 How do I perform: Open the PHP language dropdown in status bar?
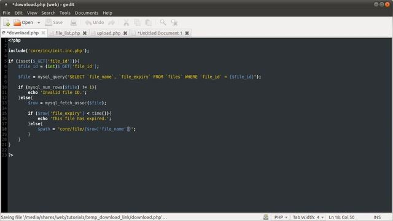(281, 217)
